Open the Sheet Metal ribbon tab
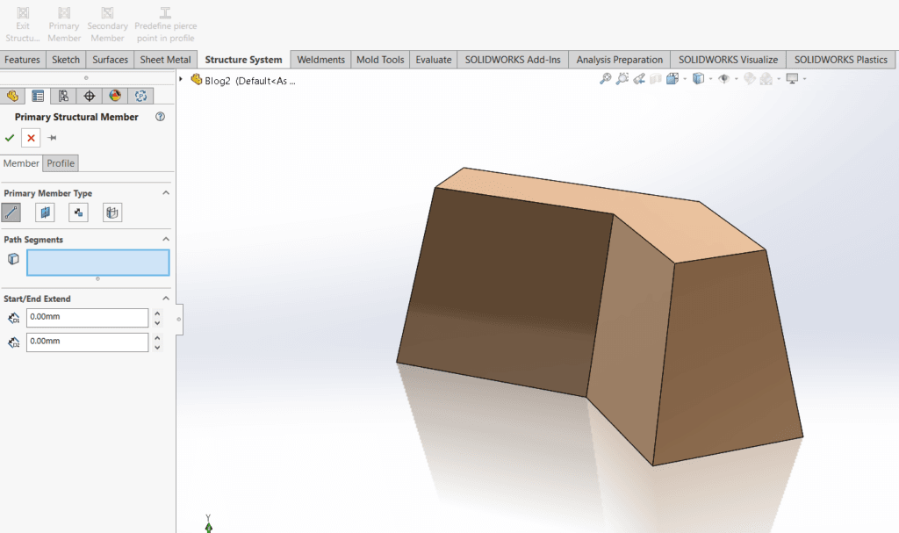Image resolution: width=899 pixels, height=533 pixels. [x=166, y=60]
